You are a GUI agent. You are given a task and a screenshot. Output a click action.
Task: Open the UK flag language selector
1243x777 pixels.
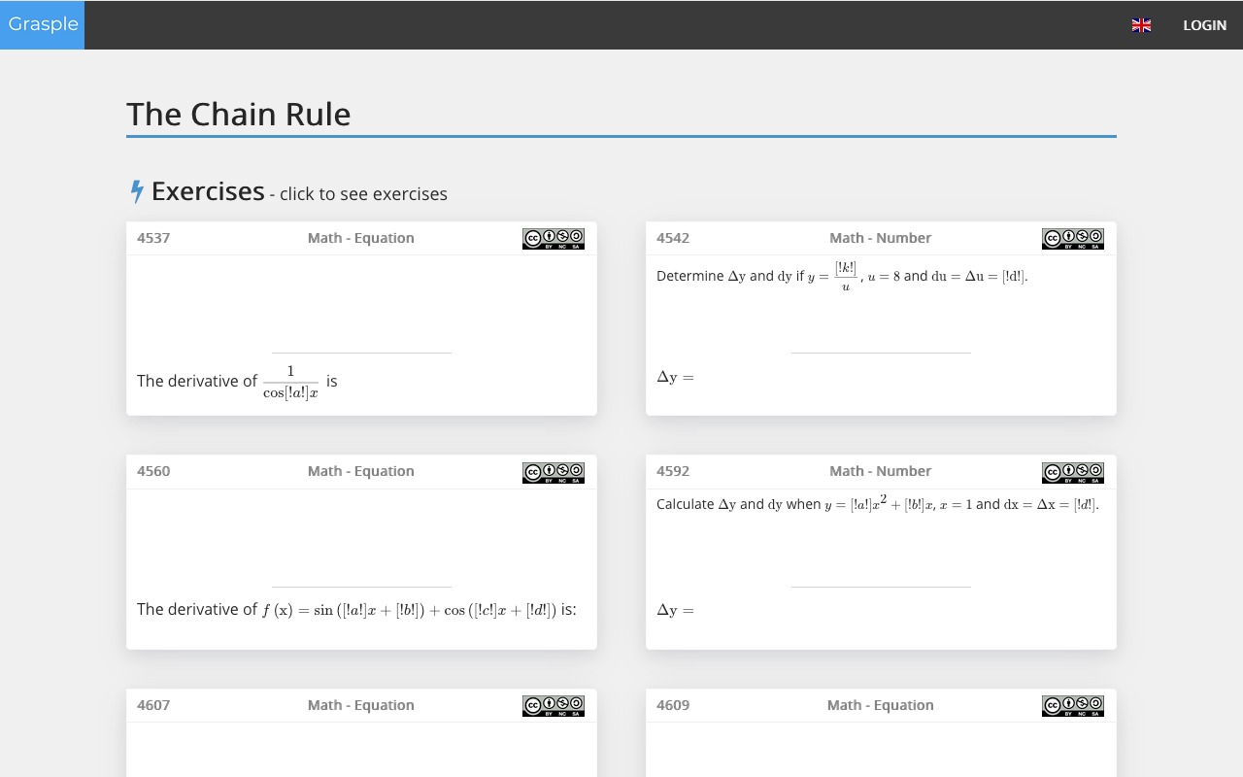pyautogui.click(x=1141, y=25)
